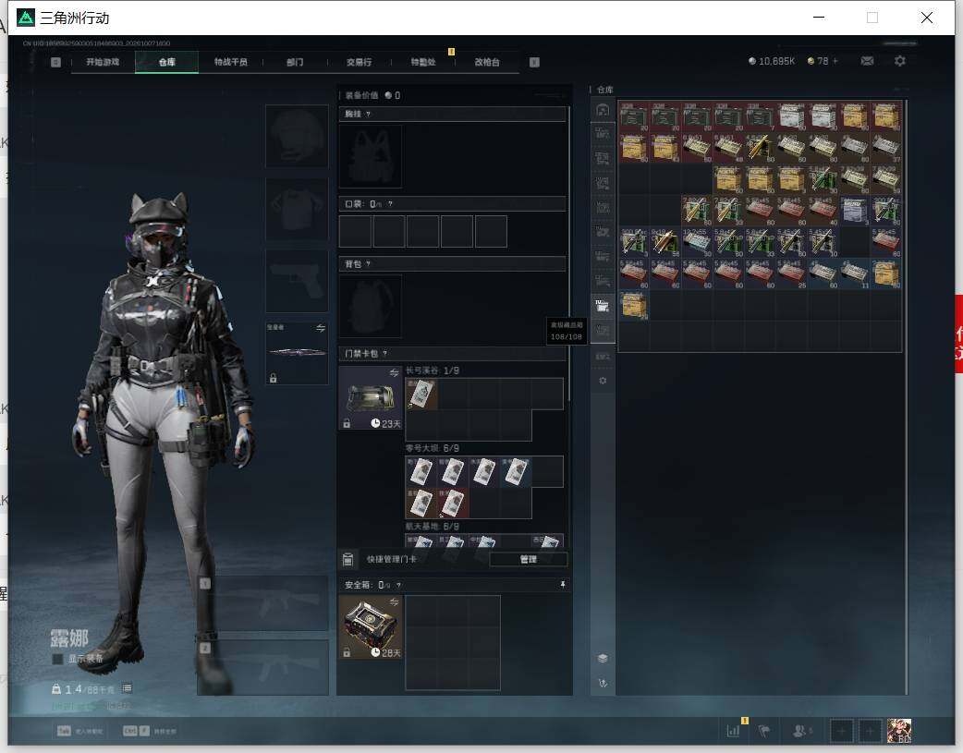Open the mail inbox envelope icon
Viewport: 963px width, 753px height.
[867, 61]
